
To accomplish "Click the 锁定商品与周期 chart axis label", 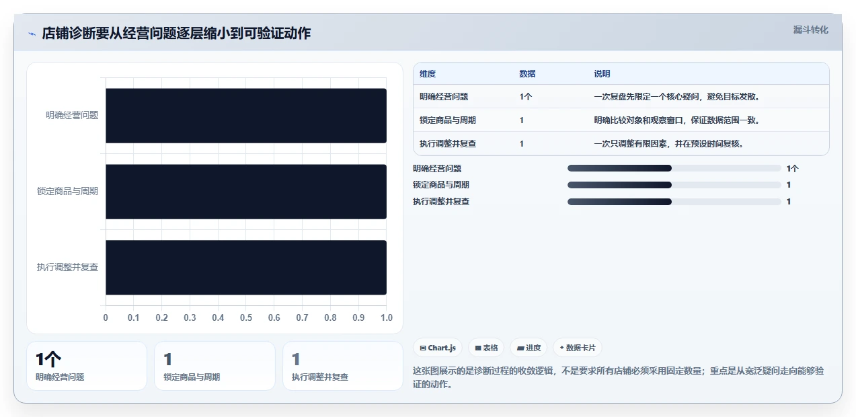I will [67, 192].
